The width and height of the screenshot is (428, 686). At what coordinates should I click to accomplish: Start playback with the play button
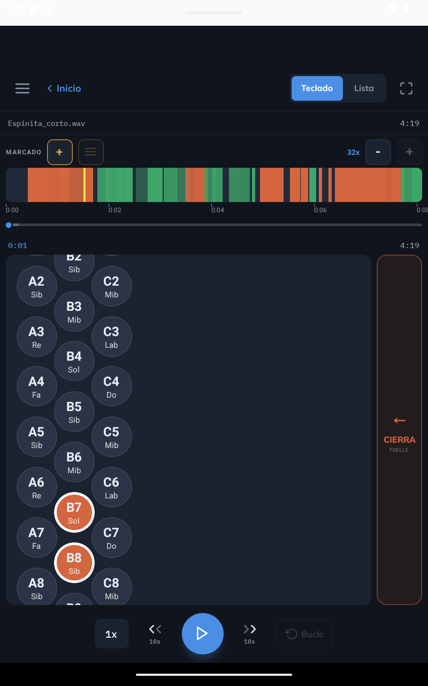pos(203,633)
